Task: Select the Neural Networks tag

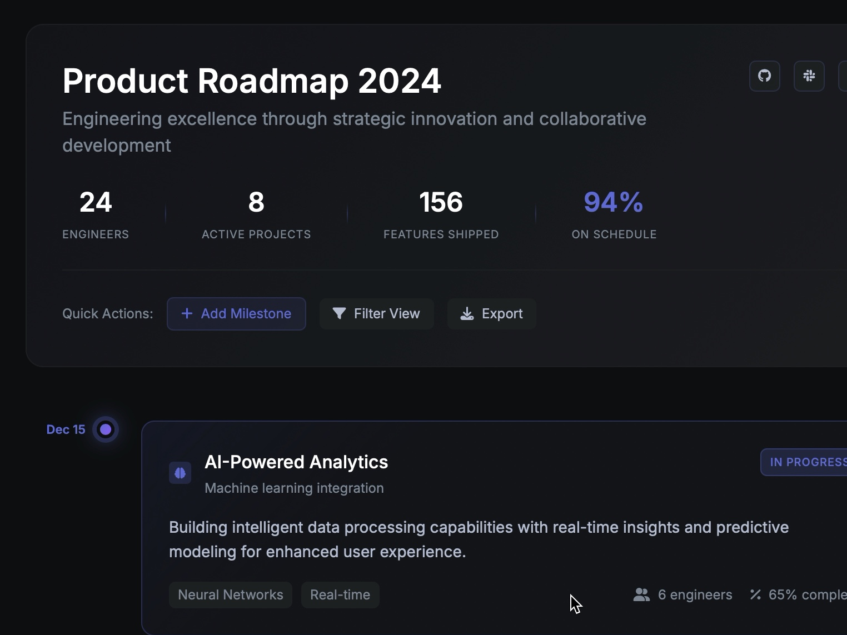Action: tap(230, 594)
